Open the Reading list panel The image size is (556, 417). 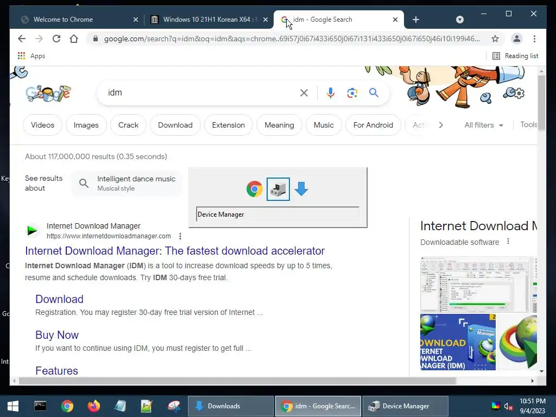(x=515, y=56)
